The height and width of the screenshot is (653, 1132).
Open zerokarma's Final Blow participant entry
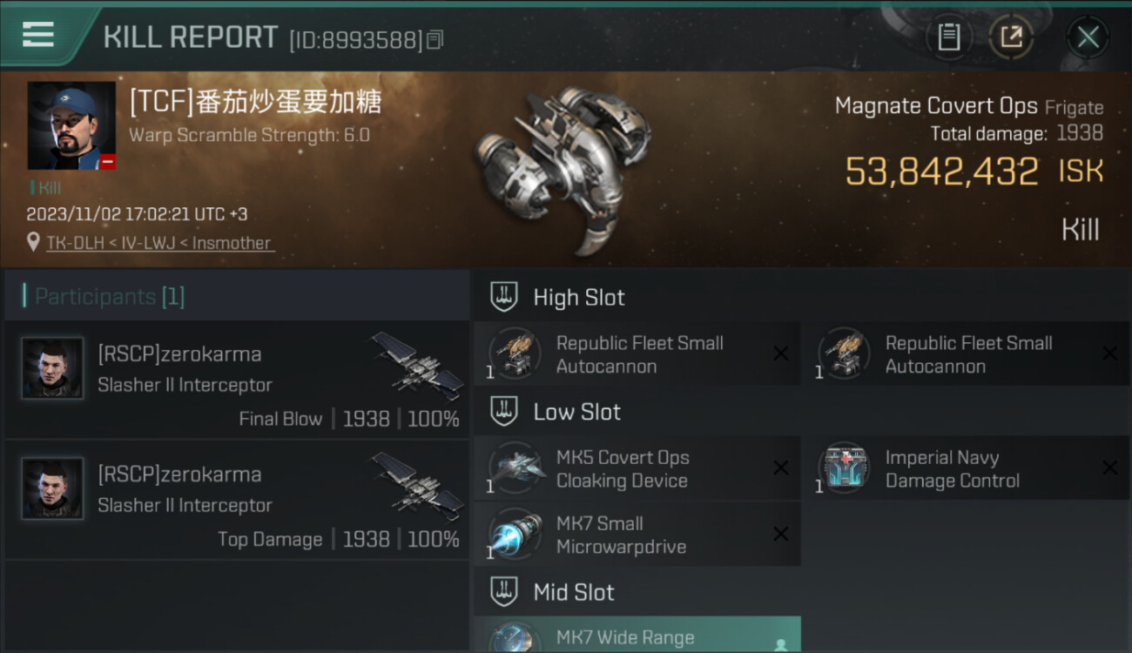[x=237, y=379]
